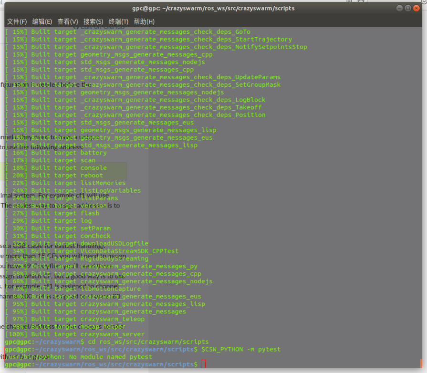Focus the cursor at the last prompt
The image size is (427, 373).
click(x=203, y=364)
